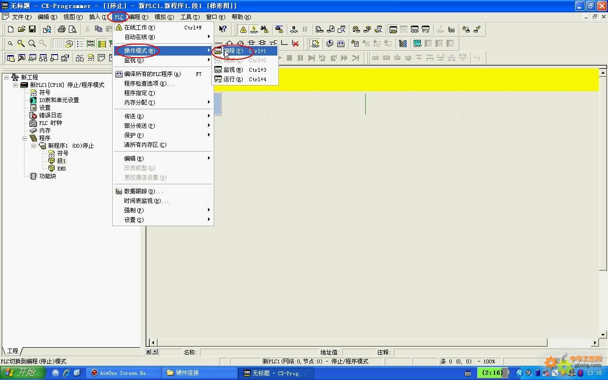Image resolution: width=608 pixels, height=380 pixels.
Task: Collapse the 新PLC1[CP1H] tree node
Action: 15,85
